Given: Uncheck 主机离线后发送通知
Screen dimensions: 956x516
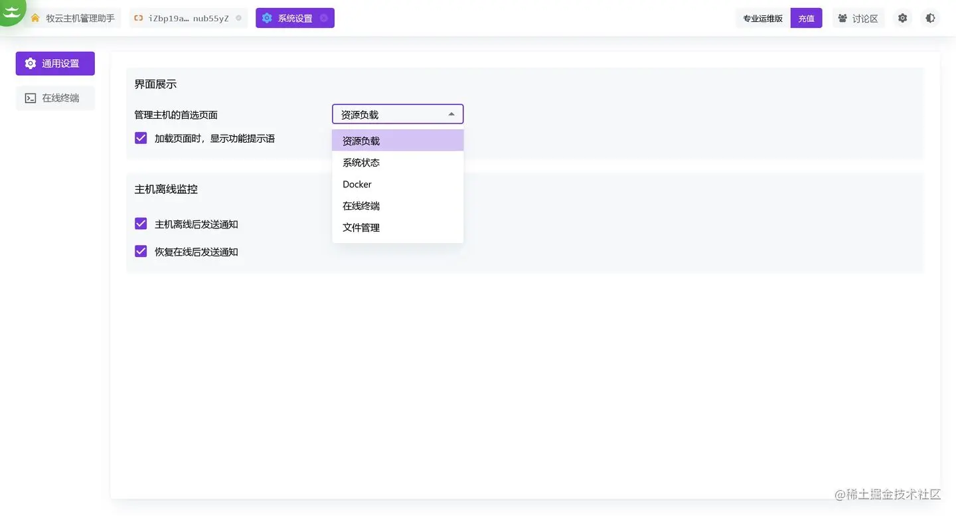Looking at the screenshot, I should tap(141, 224).
